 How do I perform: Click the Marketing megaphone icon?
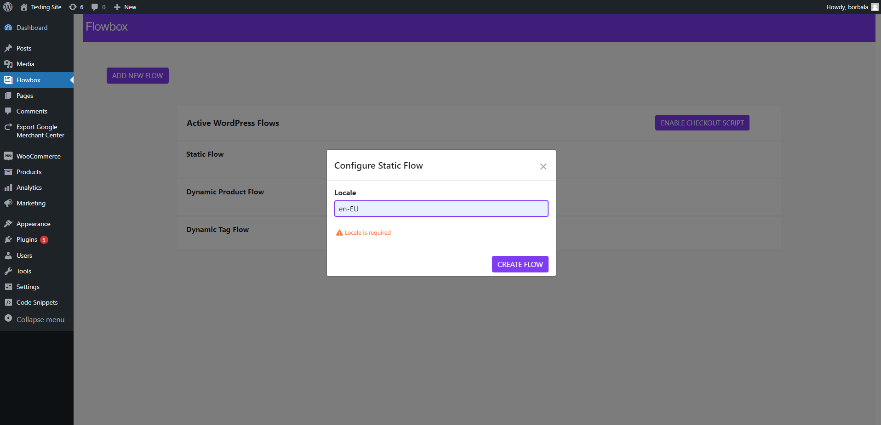tap(8, 203)
